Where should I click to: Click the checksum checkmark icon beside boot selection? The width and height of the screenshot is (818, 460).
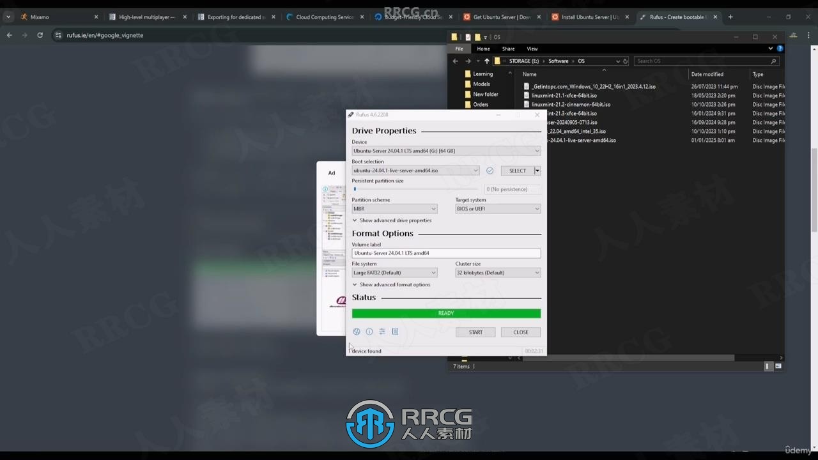click(x=490, y=171)
